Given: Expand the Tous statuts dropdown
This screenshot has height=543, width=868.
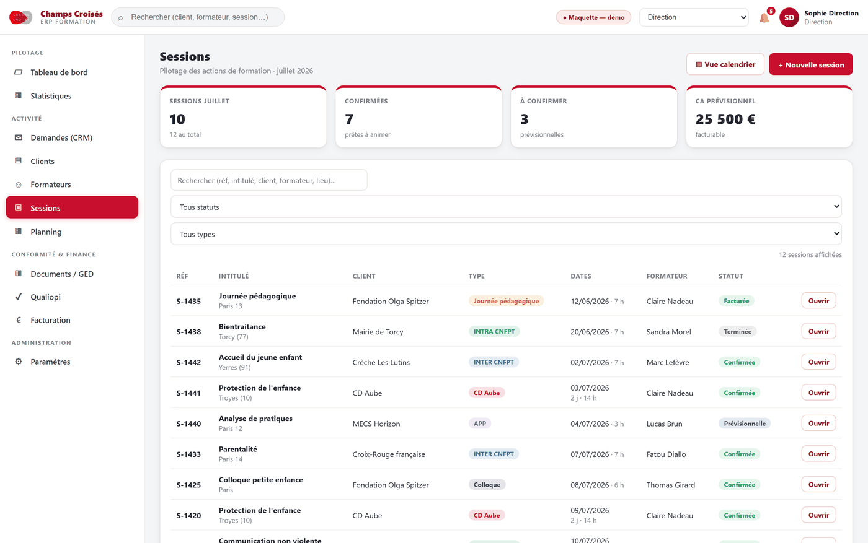Looking at the screenshot, I should (506, 207).
